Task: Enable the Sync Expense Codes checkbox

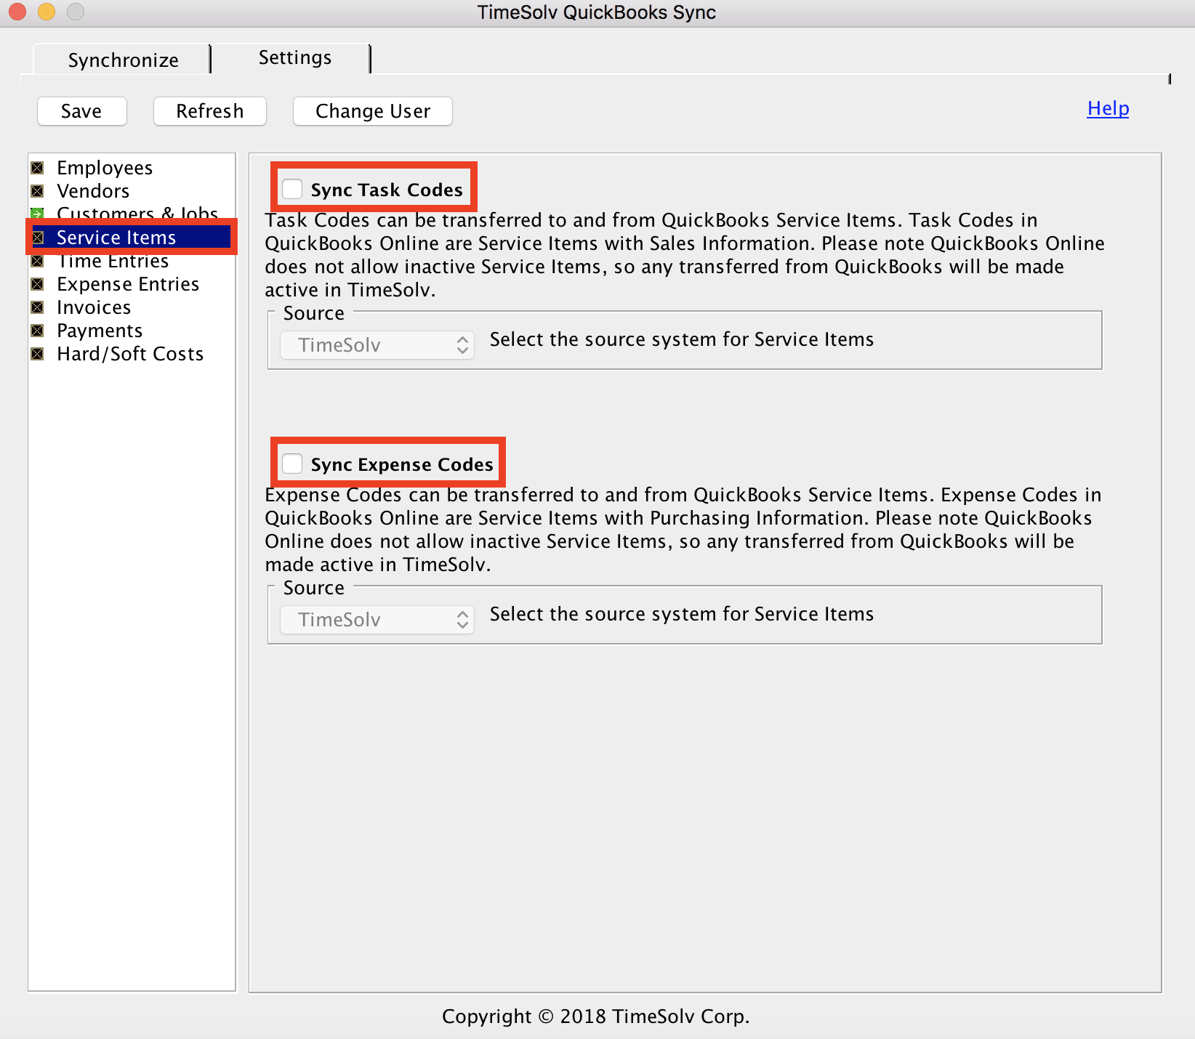Action: pyautogui.click(x=292, y=464)
